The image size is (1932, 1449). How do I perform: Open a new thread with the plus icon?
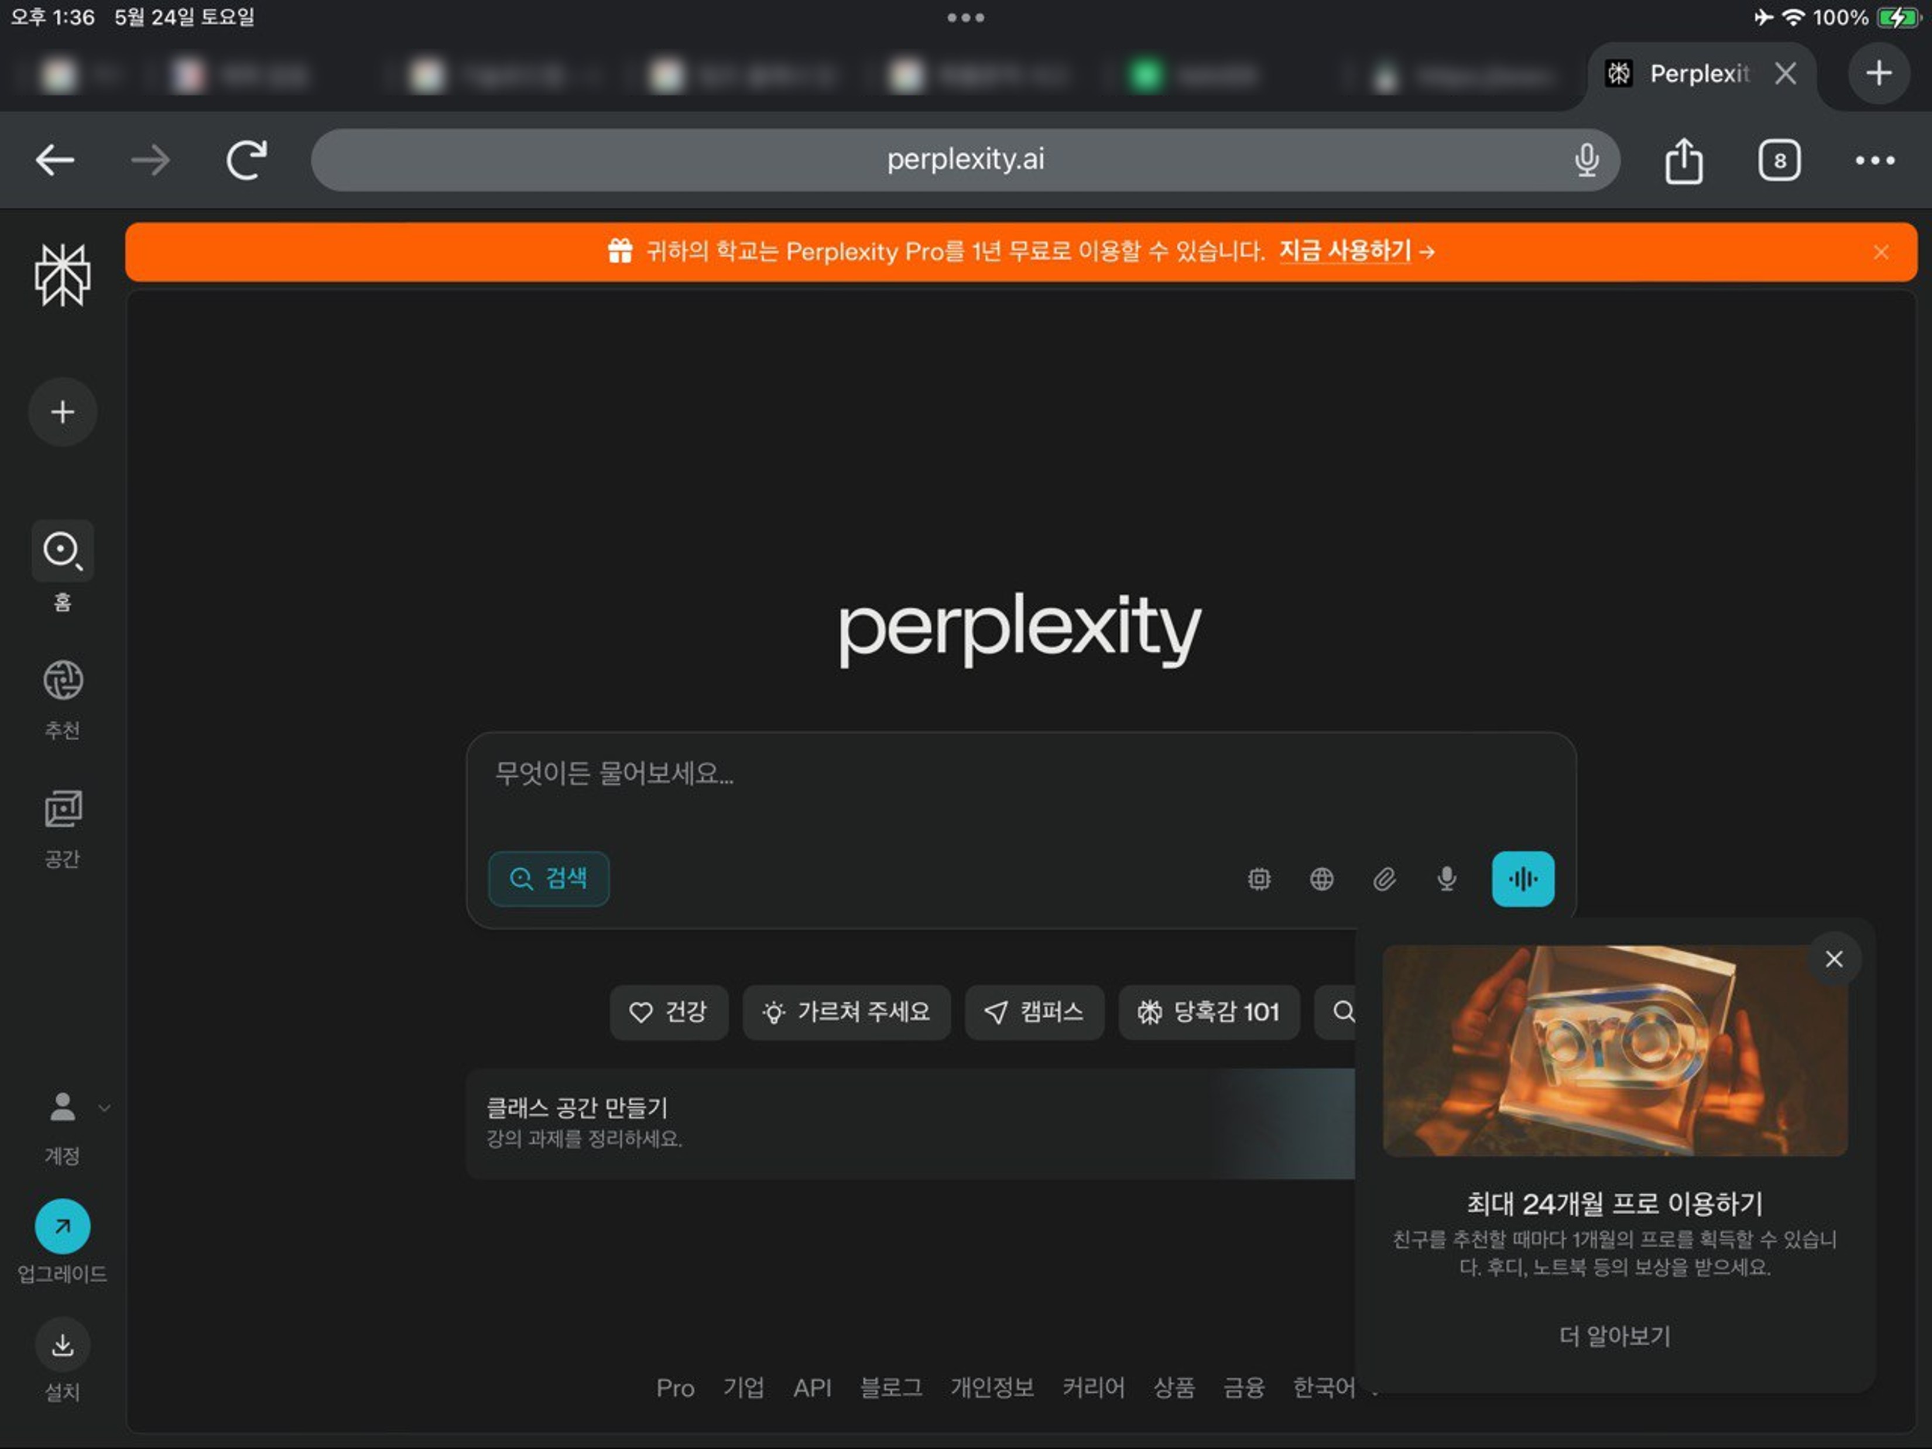tap(62, 412)
